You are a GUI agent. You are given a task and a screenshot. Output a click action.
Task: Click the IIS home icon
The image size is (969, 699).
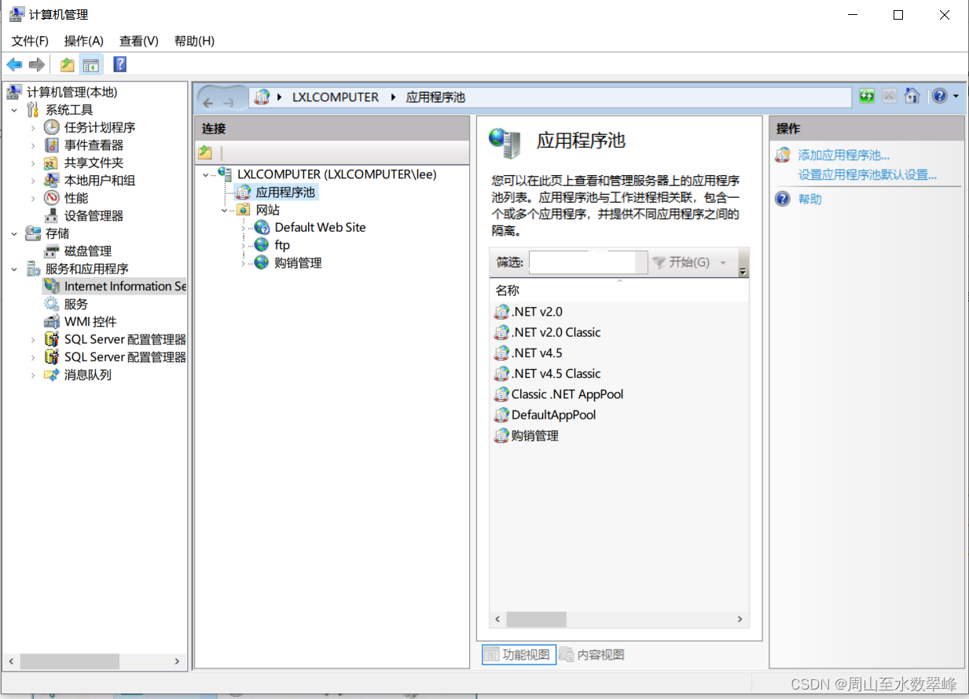(x=912, y=96)
